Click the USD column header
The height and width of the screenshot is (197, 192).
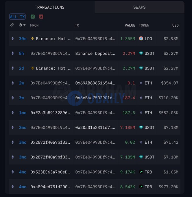click(x=175, y=25)
